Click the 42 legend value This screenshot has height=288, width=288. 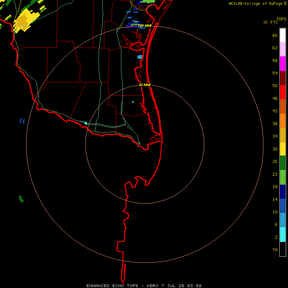[x=275, y=111]
